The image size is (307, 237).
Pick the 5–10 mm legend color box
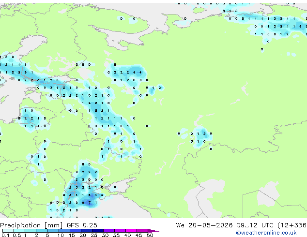pyautogui.click(x=53, y=231)
